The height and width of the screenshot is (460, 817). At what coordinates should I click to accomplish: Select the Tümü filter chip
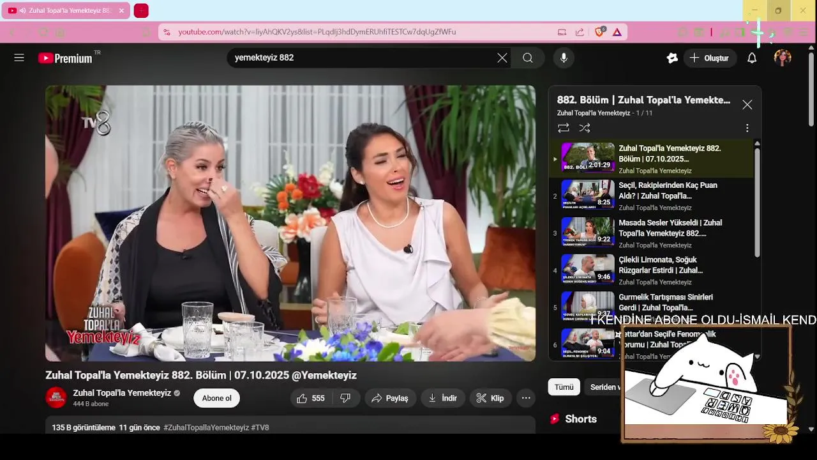pyautogui.click(x=564, y=387)
